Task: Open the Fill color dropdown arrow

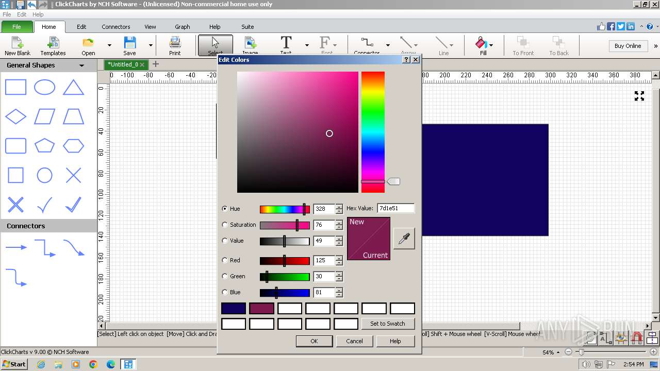Action: 491,45
